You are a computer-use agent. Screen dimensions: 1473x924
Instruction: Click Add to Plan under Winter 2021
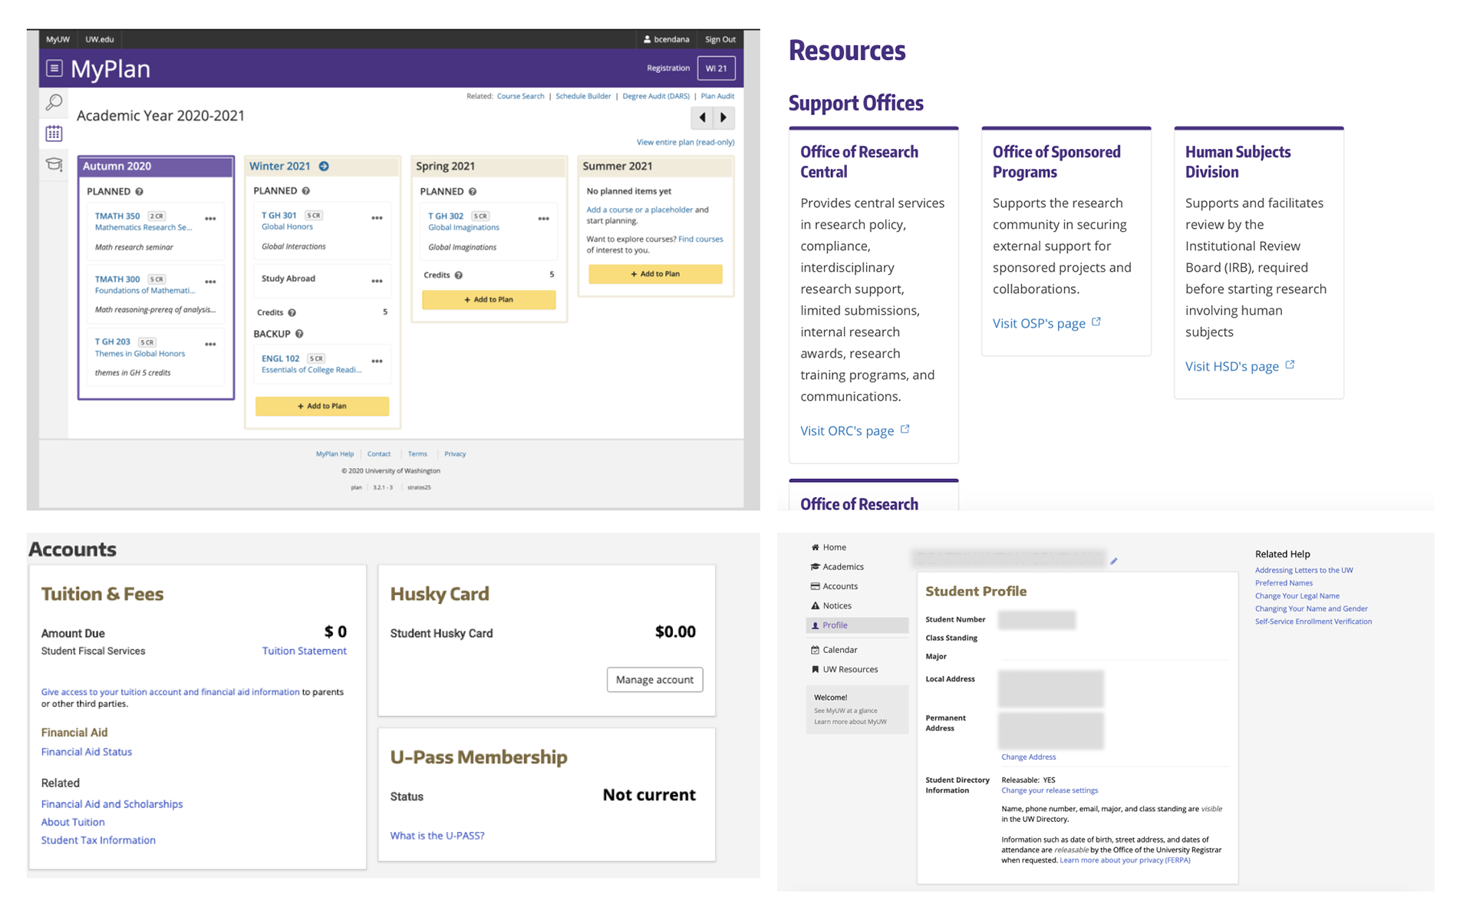(322, 406)
